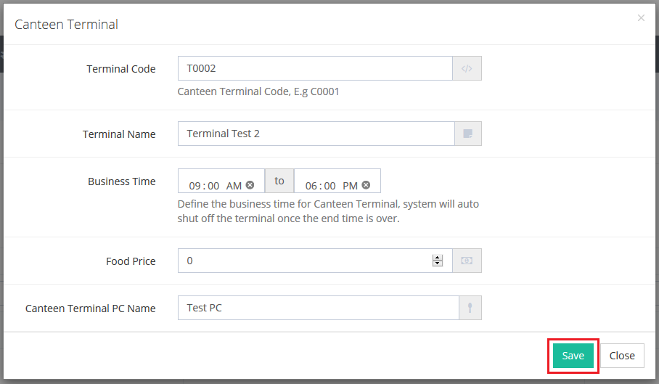Increase Food Price with the up arrow
This screenshot has width=659, height=384.
pos(437,258)
